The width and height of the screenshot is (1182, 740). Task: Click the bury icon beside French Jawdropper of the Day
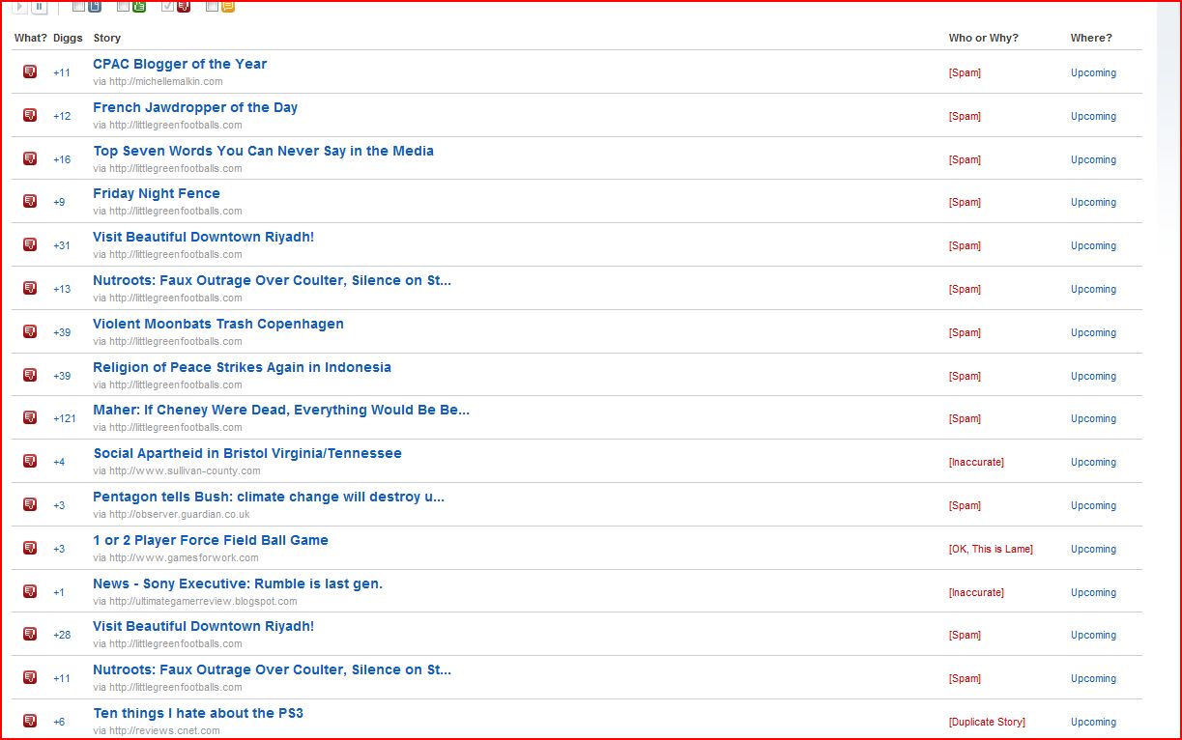pyautogui.click(x=30, y=115)
